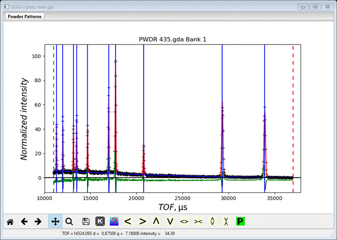Viewport: 337px width, 240px height.
Task: Click the Home reset view icon
Action: point(10,221)
